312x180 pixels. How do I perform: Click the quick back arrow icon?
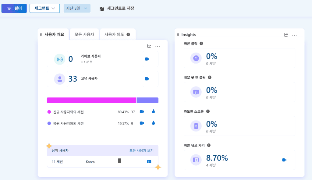196,160
